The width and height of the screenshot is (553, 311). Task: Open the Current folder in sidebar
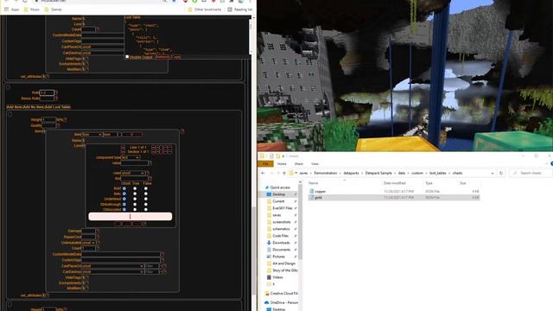click(276, 201)
